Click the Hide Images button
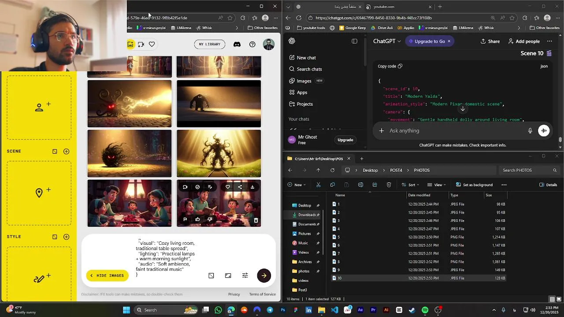Viewport: 564px width, 317px height. pos(107,276)
